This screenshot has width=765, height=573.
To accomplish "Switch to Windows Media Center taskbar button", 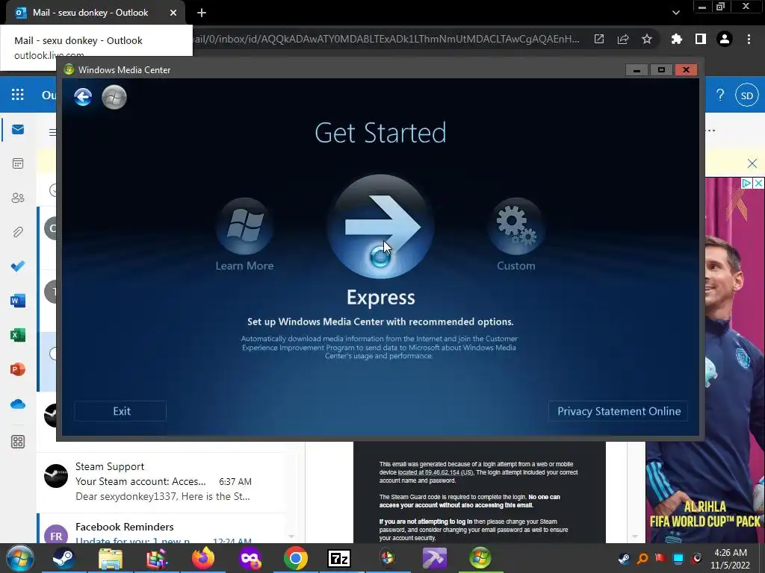I will click(x=480, y=558).
